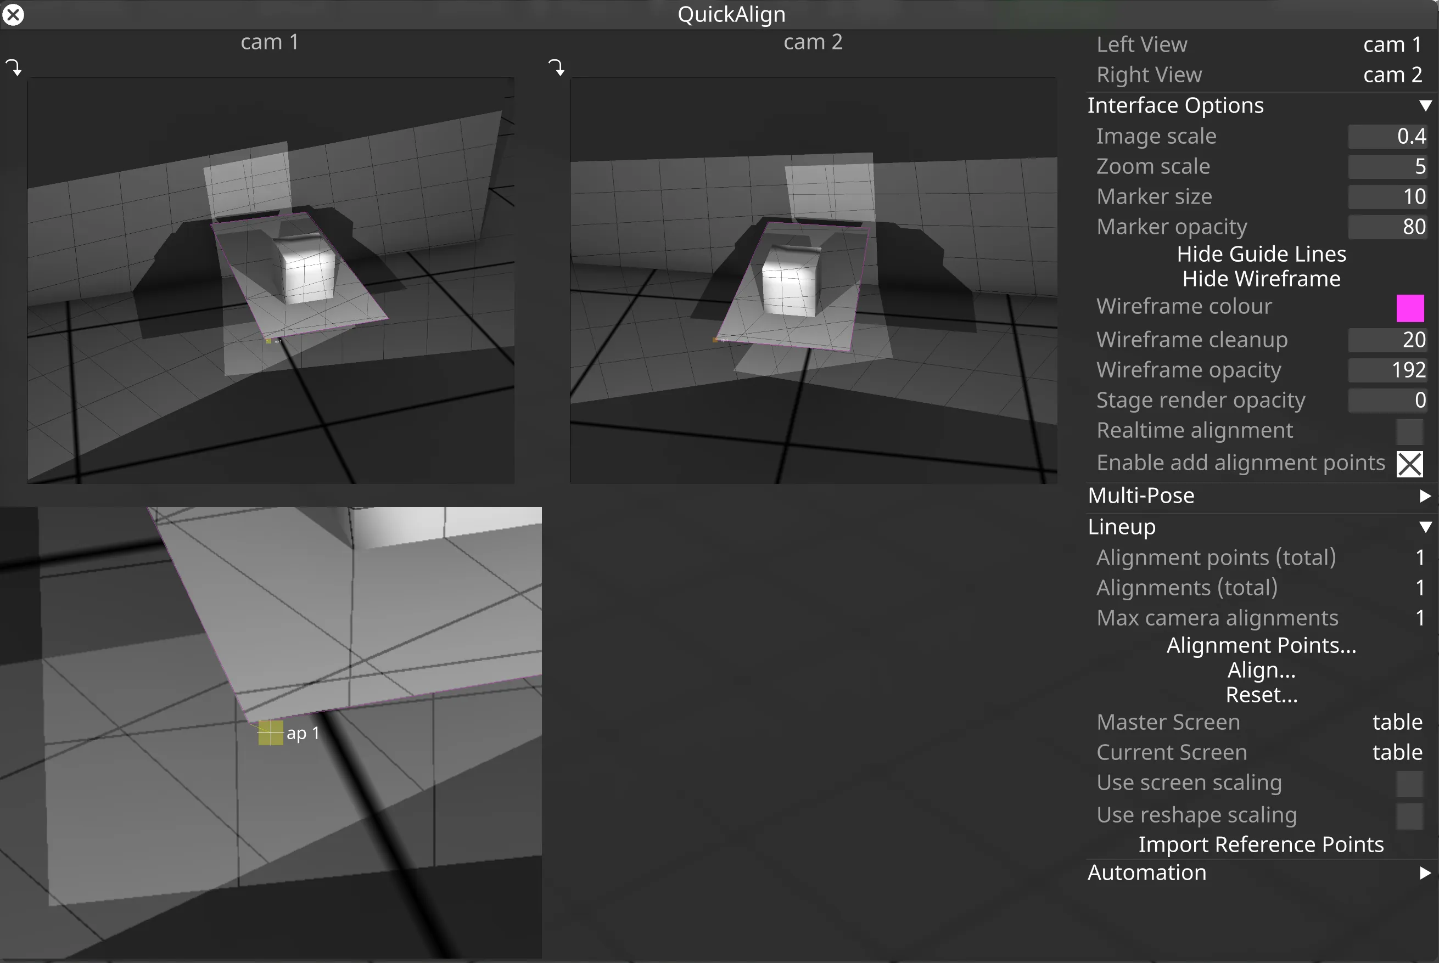The width and height of the screenshot is (1439, 963).
Task: Expand the Automation section
Action: [1425, 872]
